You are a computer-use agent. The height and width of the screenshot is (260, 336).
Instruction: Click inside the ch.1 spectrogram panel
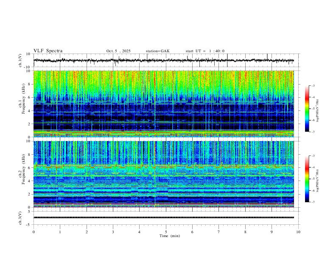click(164, 104)
